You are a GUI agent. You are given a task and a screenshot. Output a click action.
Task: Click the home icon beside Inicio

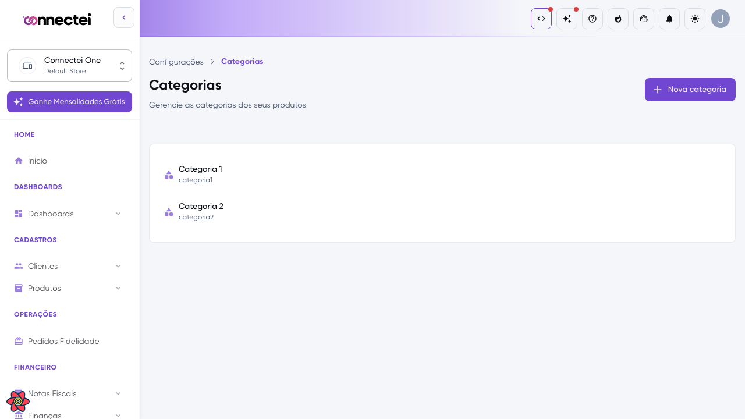point(19,161)
